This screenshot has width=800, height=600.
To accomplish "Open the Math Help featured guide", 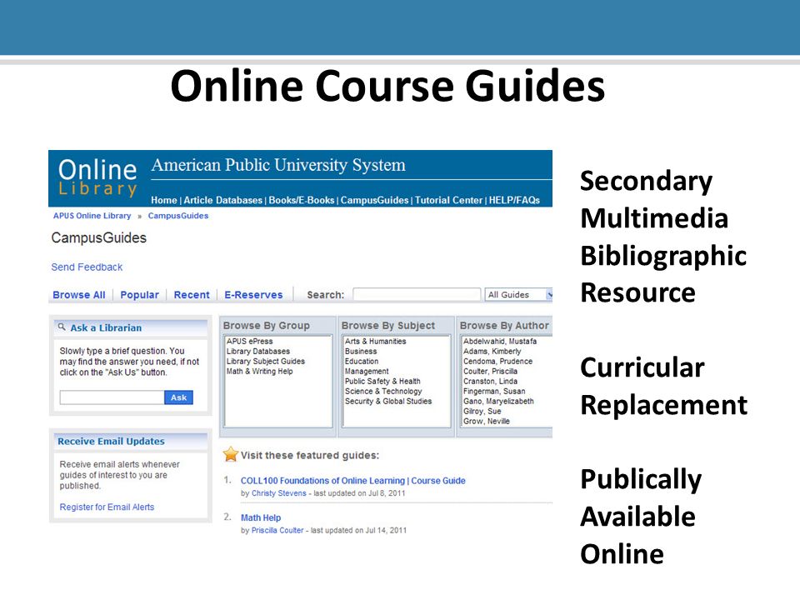I will click(261, 517).
